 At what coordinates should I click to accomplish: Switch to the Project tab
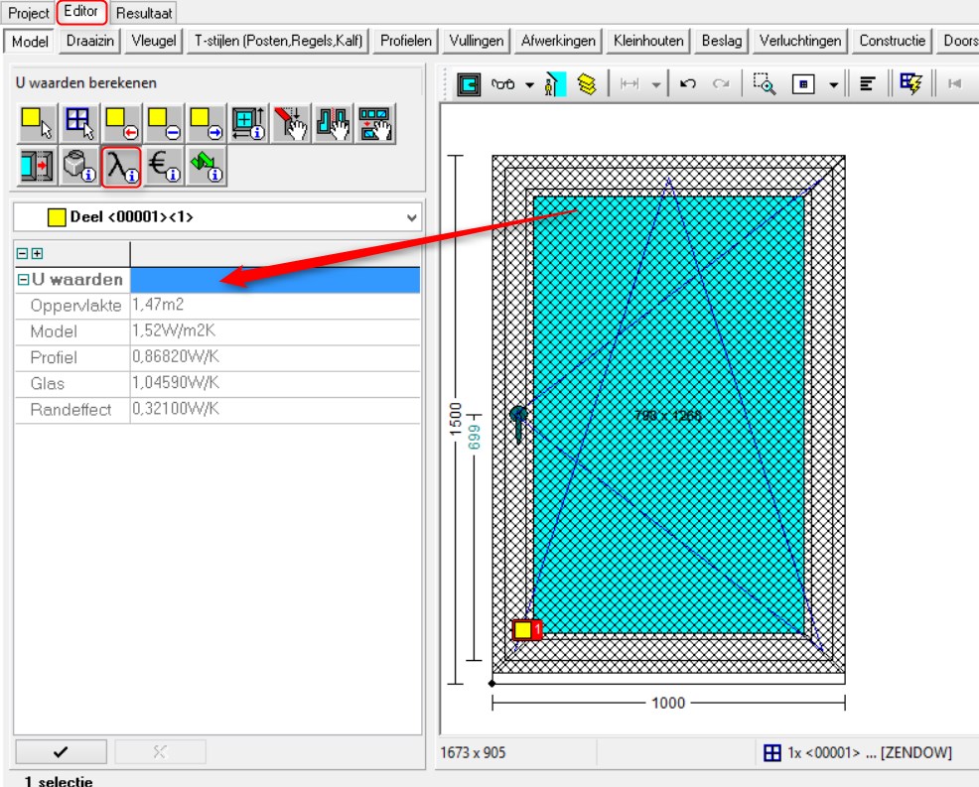point(29,13)
